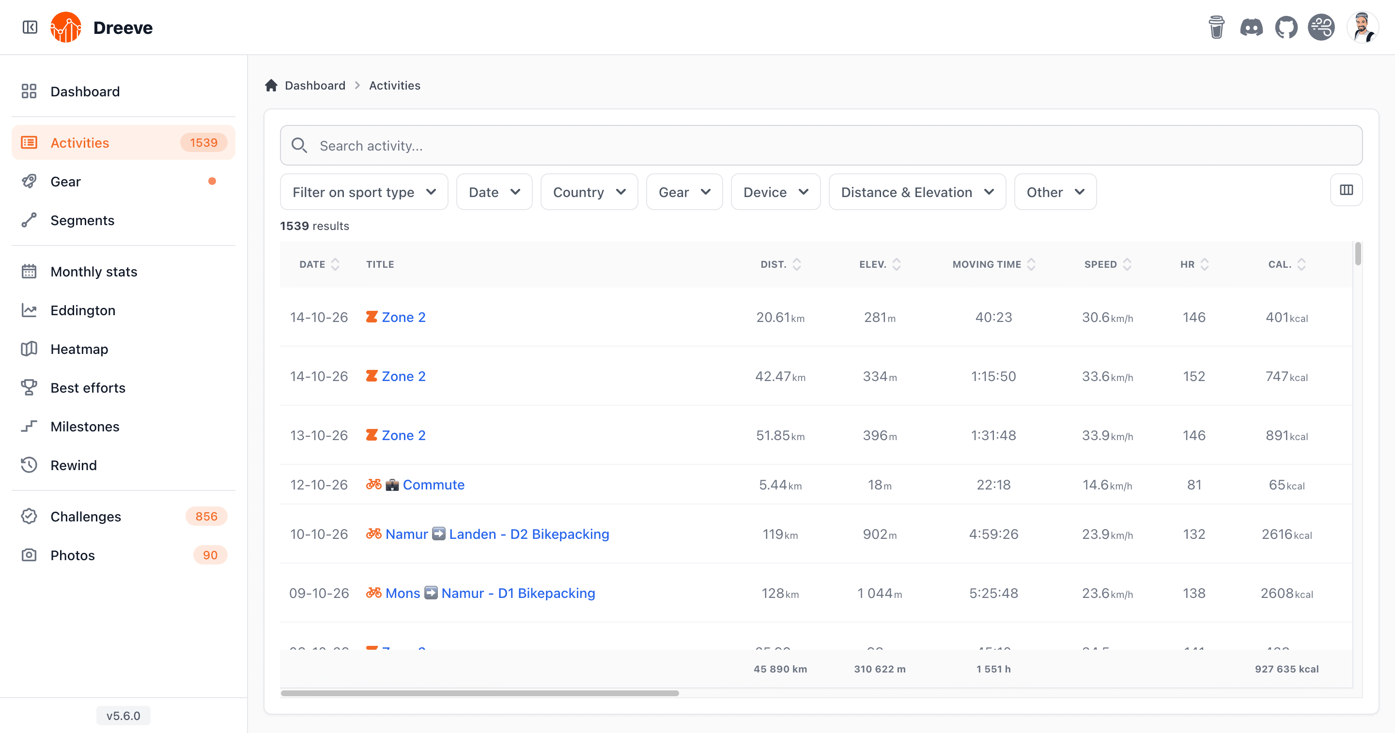The width and height of the screenshot is (1395, 733).
Task: Click bike icon on Mons Namur row
Action: coord(373,592)
